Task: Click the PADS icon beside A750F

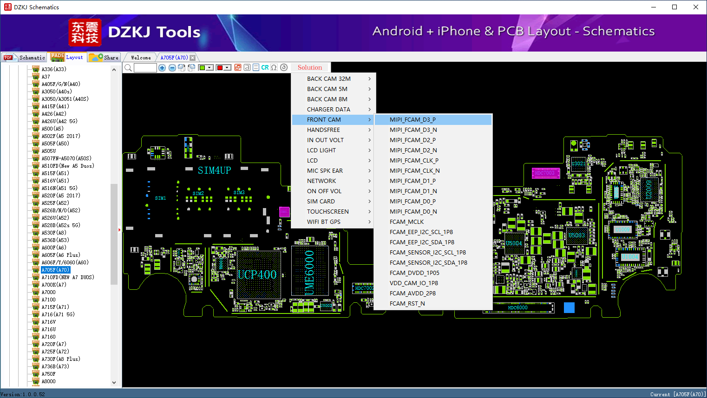Action: pos(36,374)
